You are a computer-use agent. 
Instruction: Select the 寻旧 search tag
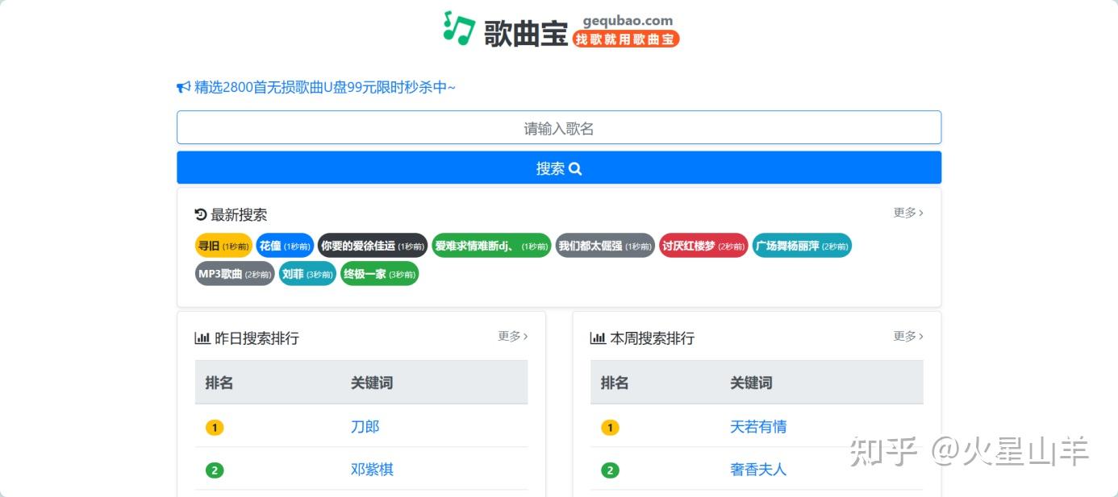click(x=222, y=246)
